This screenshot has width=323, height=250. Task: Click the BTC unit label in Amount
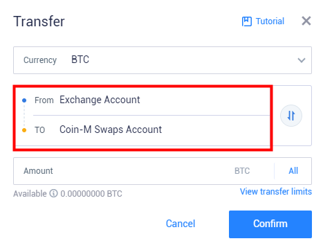tap(242, 171)
